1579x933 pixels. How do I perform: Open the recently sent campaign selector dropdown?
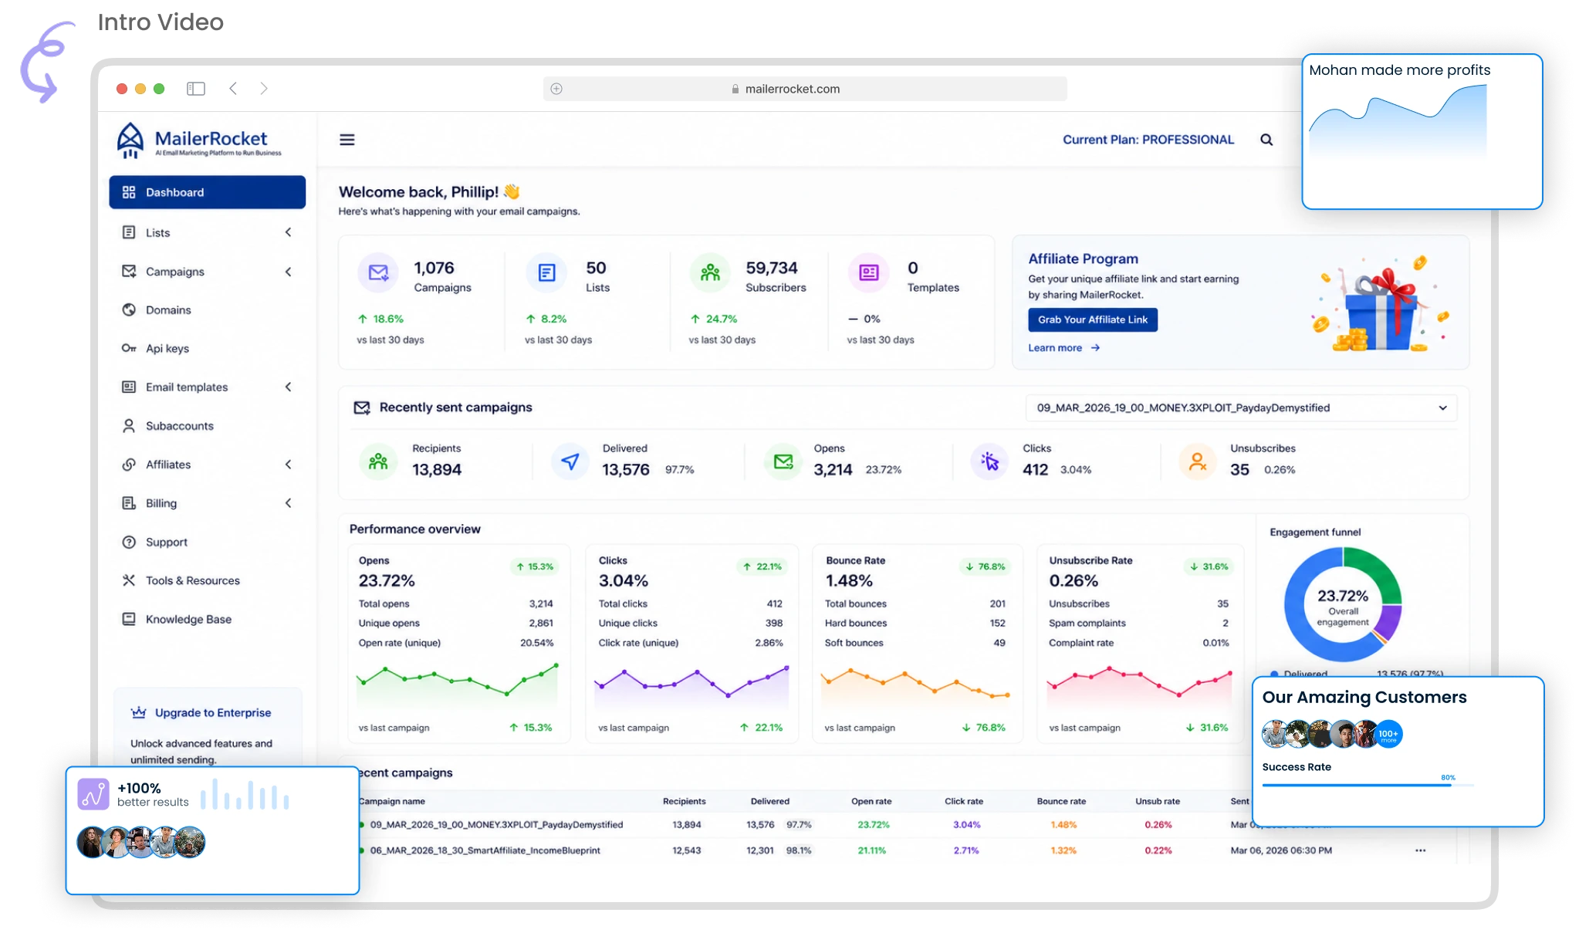click(x=1241, y=407)
